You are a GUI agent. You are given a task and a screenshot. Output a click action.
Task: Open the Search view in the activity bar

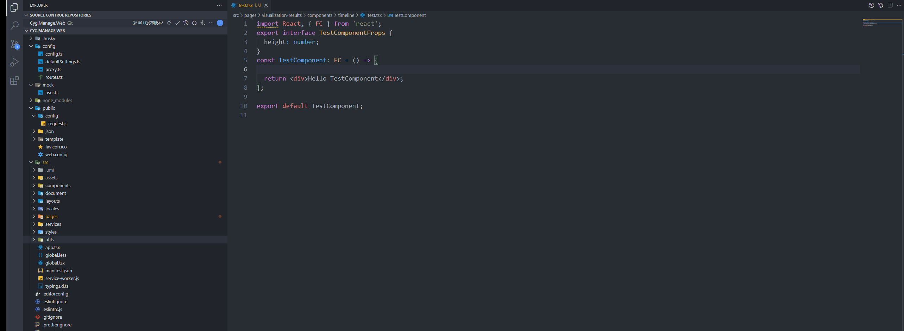pyautogui.click(x=14, y=25)
